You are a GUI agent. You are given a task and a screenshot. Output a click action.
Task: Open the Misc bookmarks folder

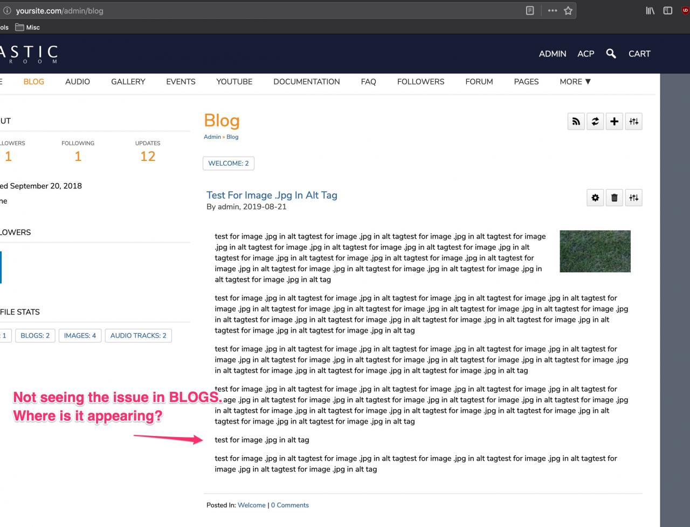[27, 27]
